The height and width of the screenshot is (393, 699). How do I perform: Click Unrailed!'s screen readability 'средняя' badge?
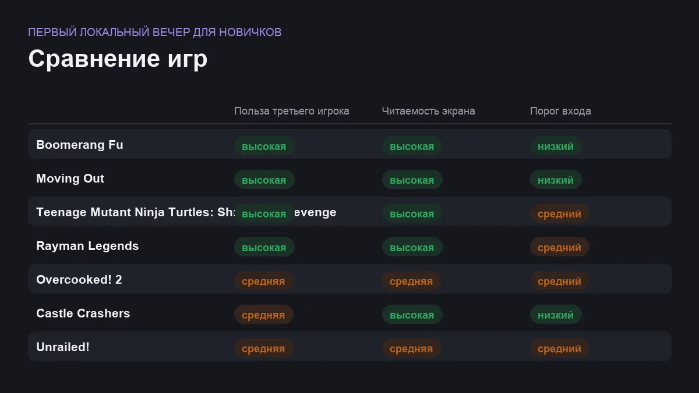(412, 348)
